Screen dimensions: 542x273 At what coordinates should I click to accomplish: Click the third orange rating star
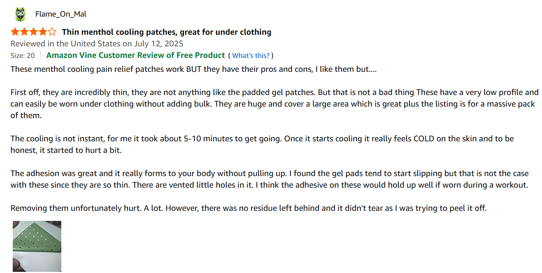tap(34, 32)
